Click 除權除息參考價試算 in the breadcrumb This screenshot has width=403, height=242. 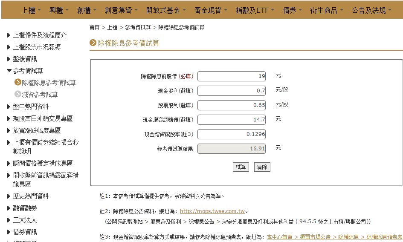pyautogui.click(x=181, y=28)
